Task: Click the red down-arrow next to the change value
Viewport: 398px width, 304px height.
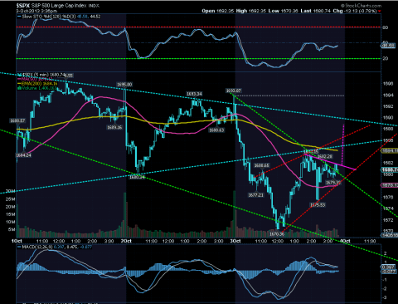Action: (380, 11)
